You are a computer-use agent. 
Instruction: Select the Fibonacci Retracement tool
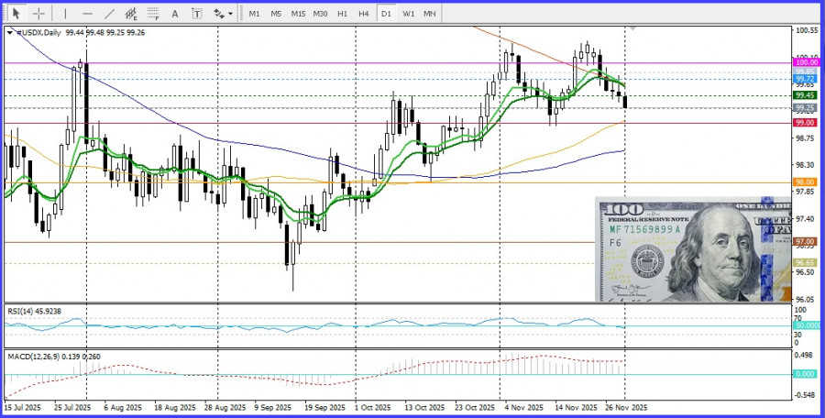pyautogui.click(x=154, y=14)
